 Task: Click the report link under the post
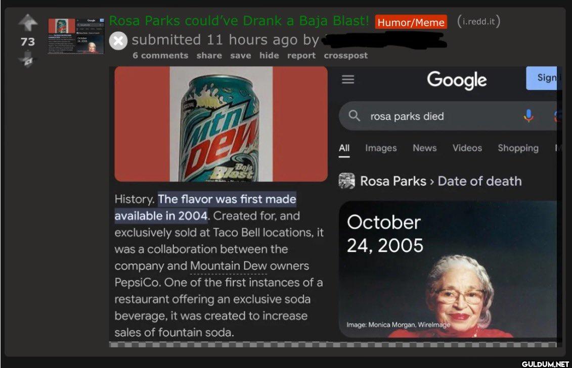point(301,56)
